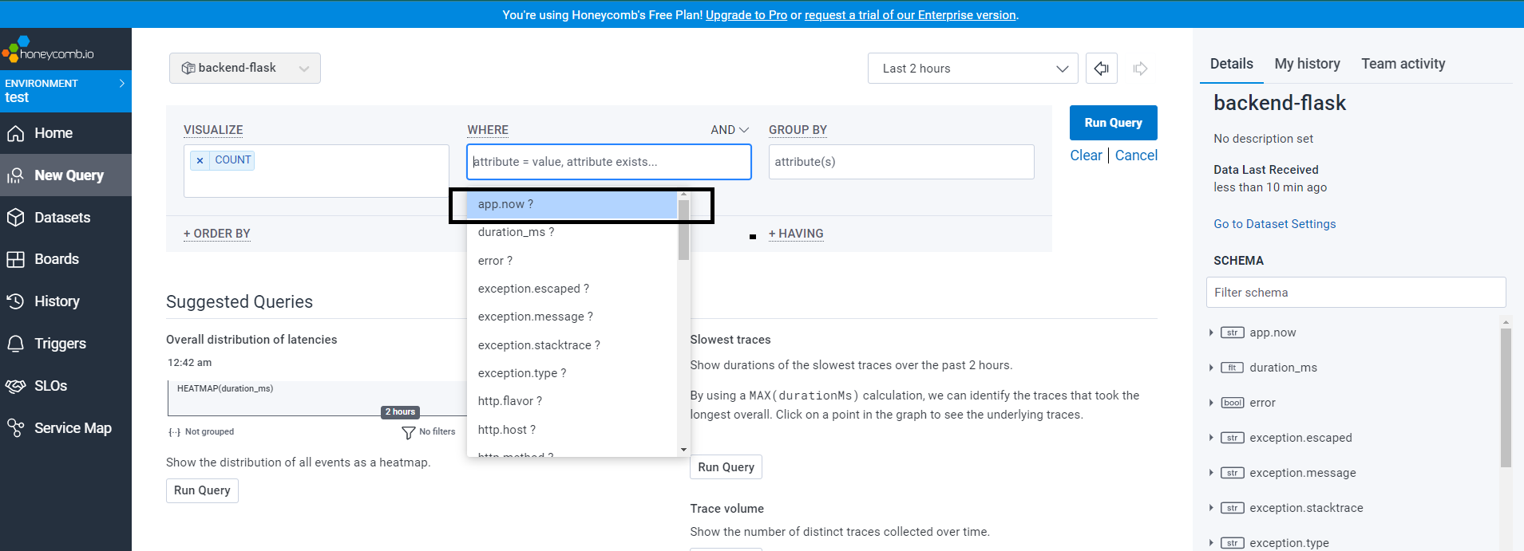Choose exception.escaped ? suggestion
The width and height of the screenshot is (1524, 551).
click(572, 289)
